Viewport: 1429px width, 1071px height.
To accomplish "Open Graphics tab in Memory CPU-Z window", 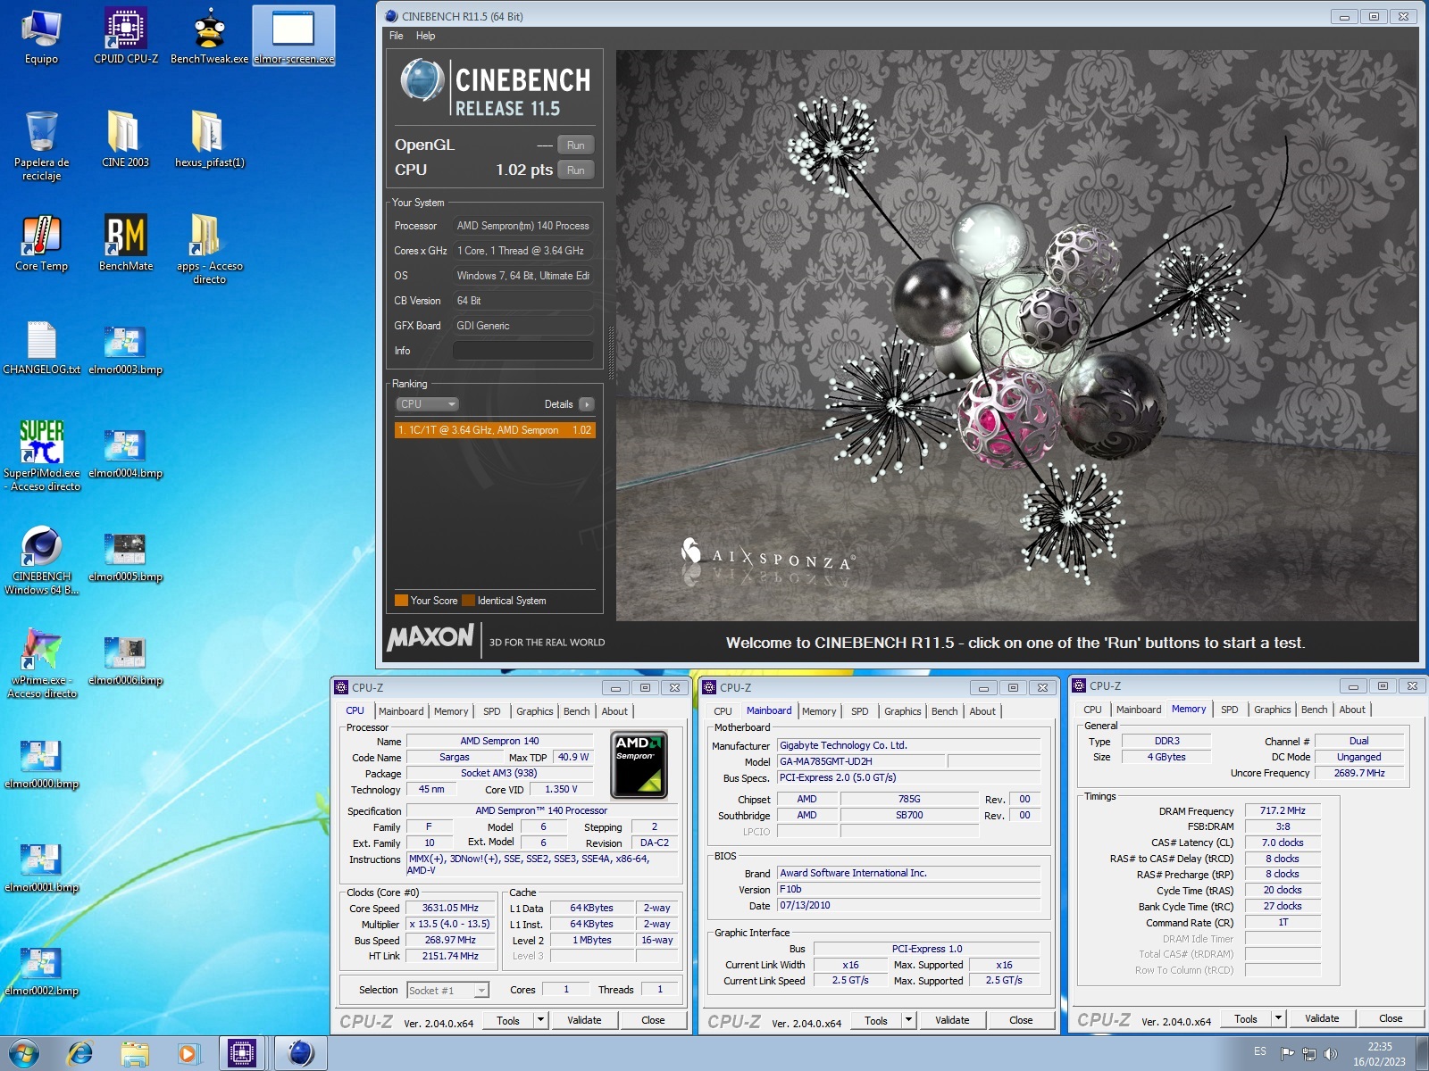I will click(x=1272, y=710).
